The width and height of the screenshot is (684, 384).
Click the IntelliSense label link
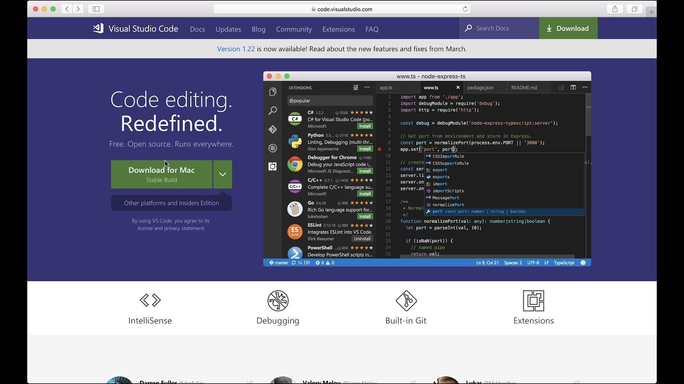150,321
